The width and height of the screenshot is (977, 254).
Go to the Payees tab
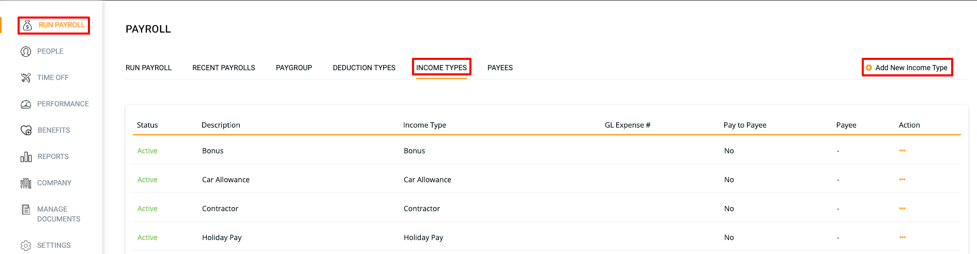(500, 68)
